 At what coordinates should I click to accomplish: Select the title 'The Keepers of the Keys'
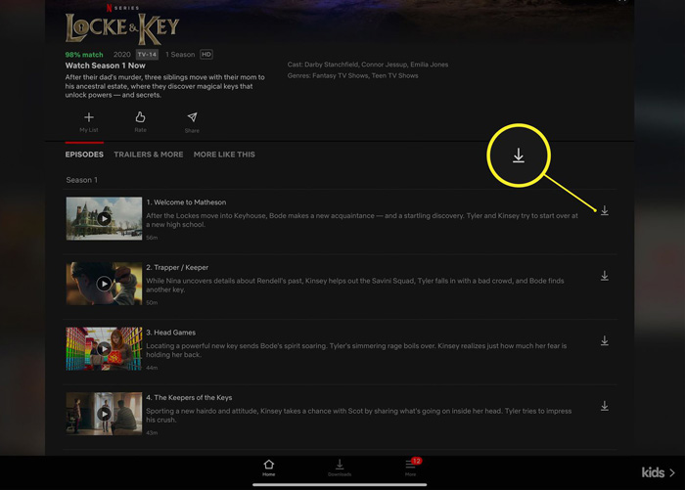193,397
